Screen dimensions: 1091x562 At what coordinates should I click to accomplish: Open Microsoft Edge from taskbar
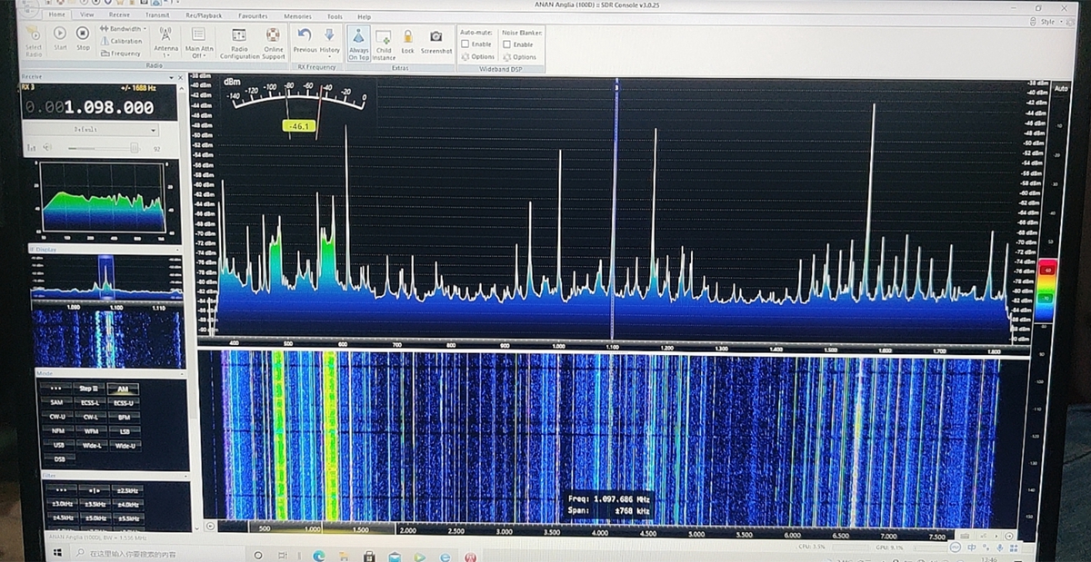318,556
